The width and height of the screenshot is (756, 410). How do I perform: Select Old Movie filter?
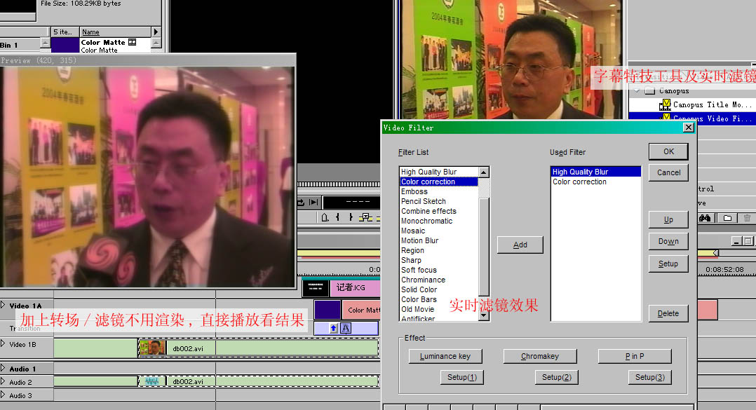coord(439,309)
